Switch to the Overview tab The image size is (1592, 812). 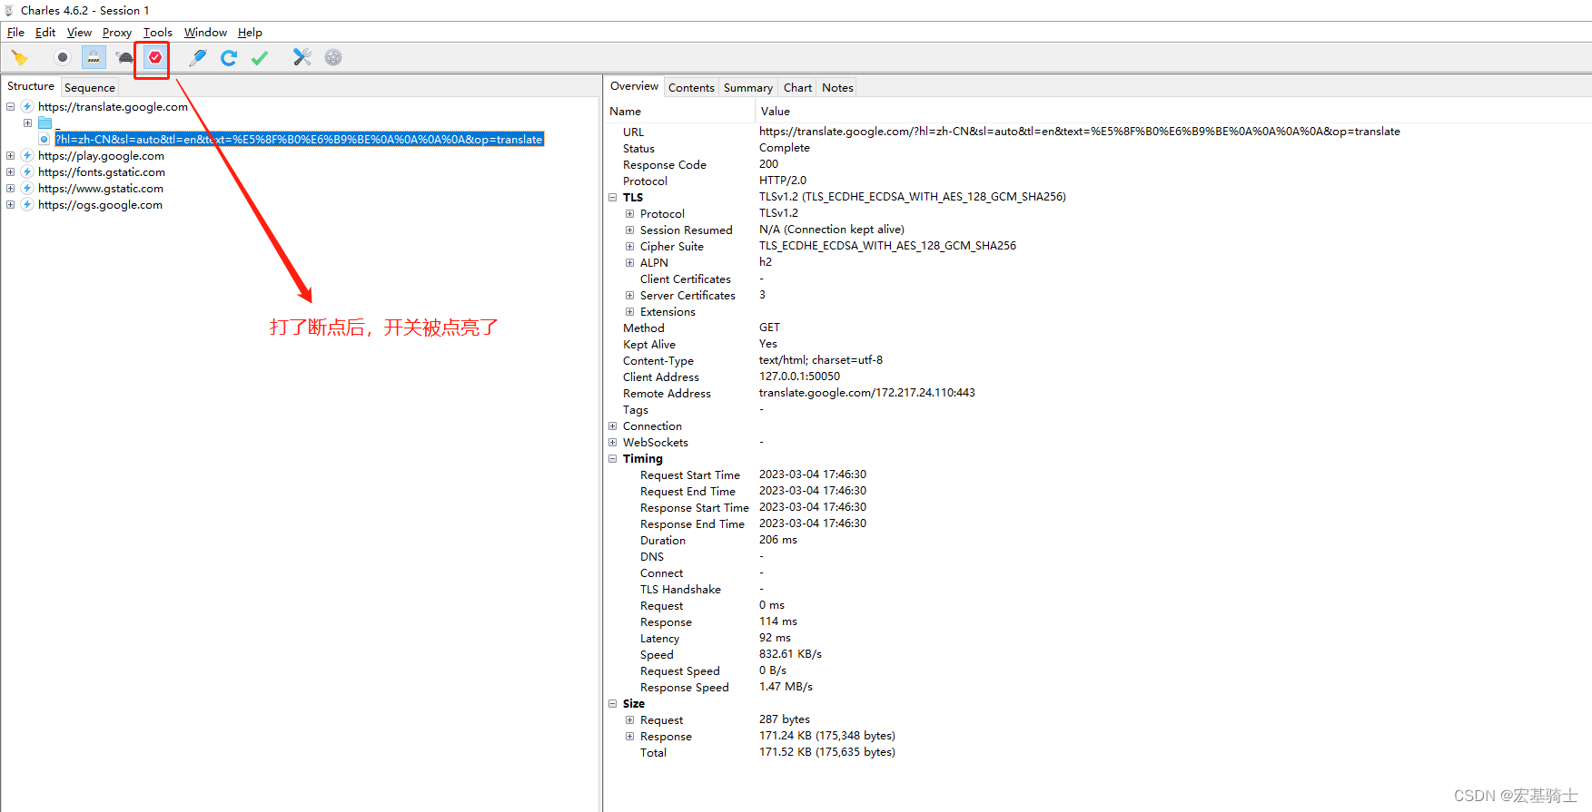634,87
